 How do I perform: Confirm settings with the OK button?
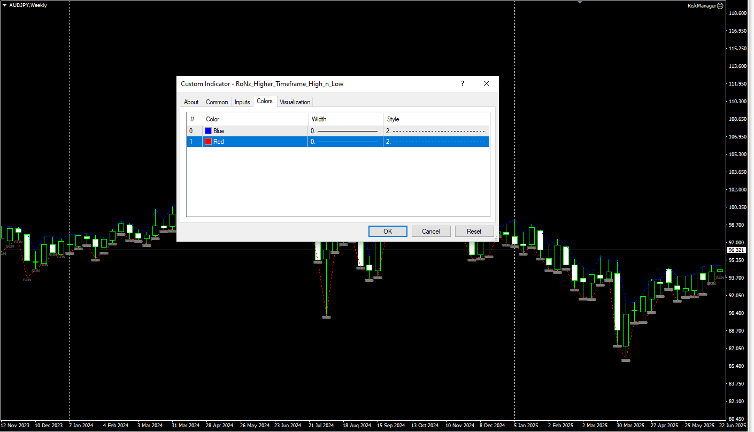(388, 231)
